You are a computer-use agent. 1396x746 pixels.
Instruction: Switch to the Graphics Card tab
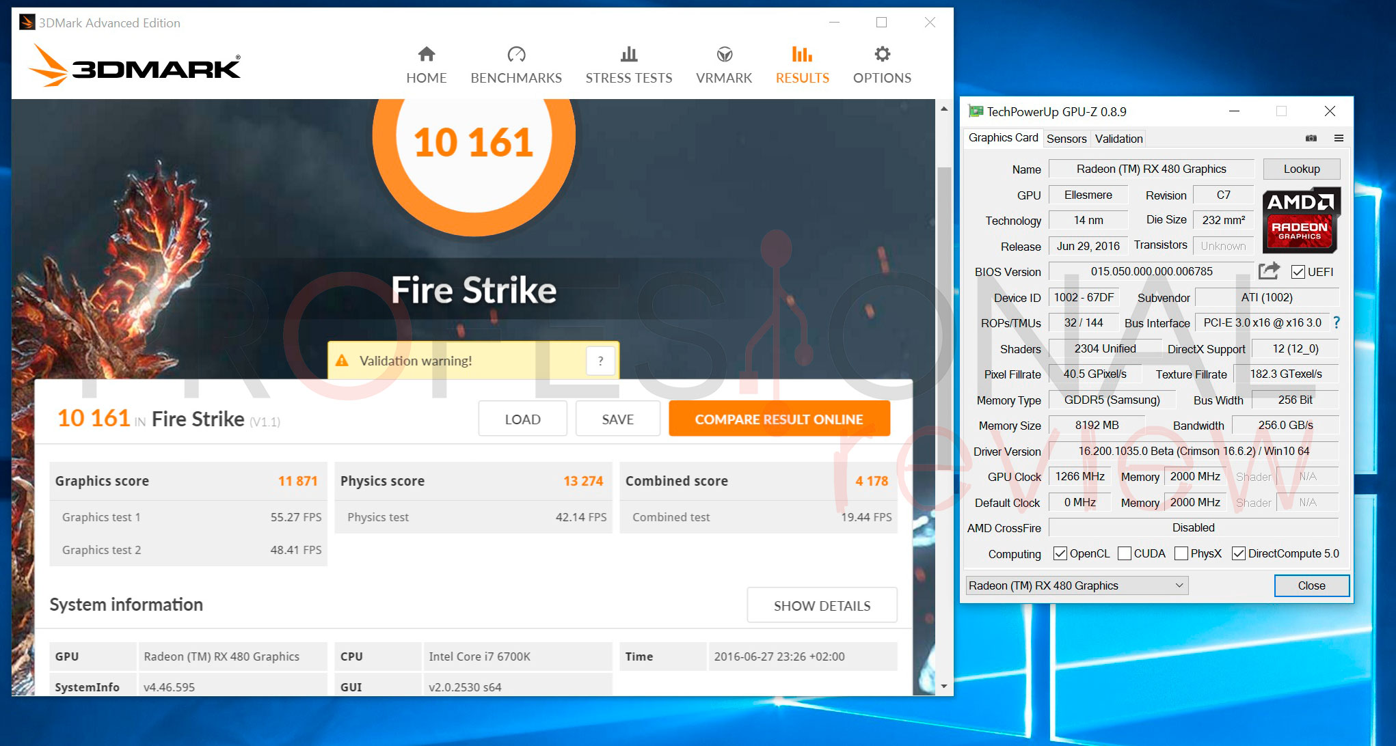(x=1003, y=138)
